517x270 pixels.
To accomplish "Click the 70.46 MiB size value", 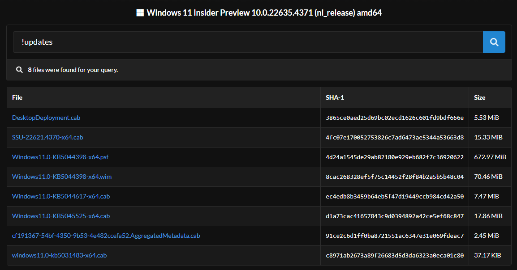I will (x=488, y=177).
